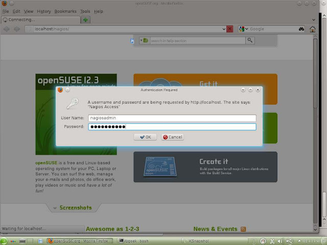This screenshot has width=327, height=245.
Task: Cancel the Authentication Required dialog
Action: [x=173, y=137]
